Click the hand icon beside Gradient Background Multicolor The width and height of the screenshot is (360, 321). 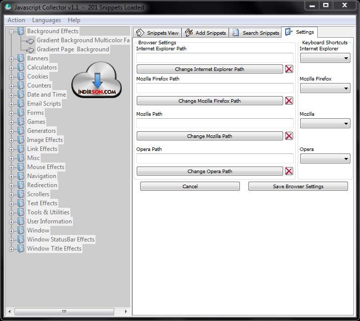tap(30, 41)
